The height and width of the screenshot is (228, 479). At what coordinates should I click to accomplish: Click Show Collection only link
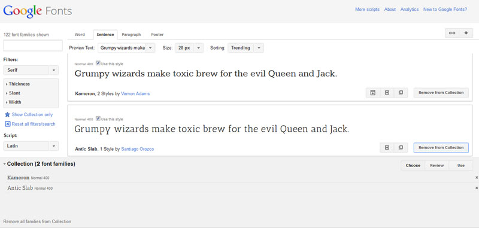[32, 115]
